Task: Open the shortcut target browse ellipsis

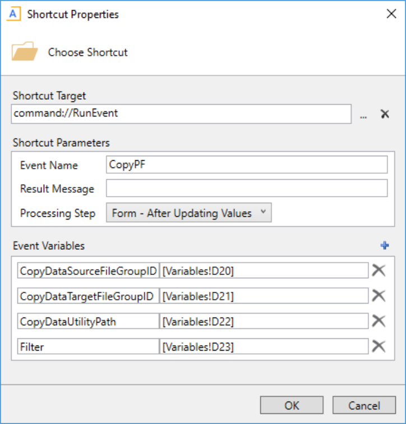Action: [x=363, y=114]
